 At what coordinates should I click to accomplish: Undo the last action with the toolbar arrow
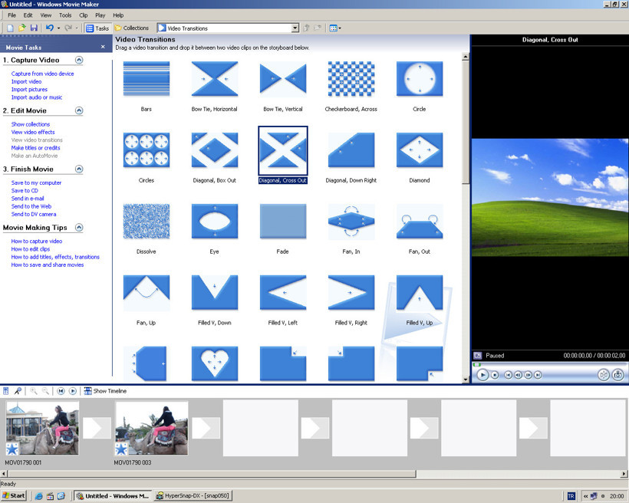[50, 28]
